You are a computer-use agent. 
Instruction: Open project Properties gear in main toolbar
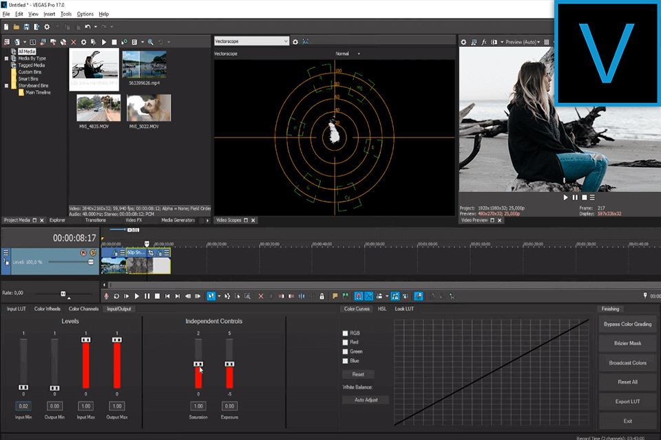click(47, 27)
